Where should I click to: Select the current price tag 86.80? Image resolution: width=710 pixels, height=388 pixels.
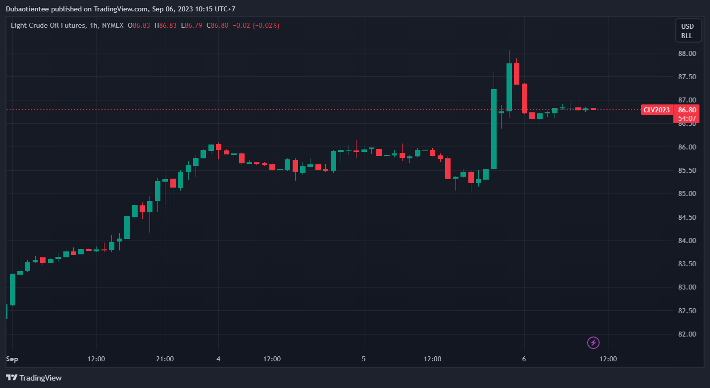(687, 110)
